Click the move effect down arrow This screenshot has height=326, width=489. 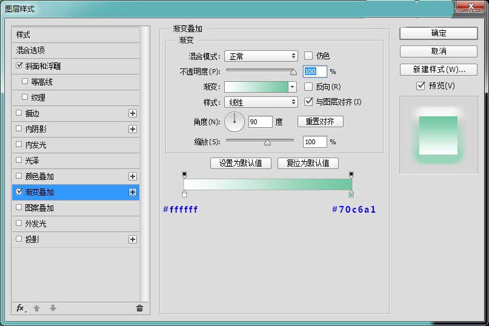(x=53, y=308)
